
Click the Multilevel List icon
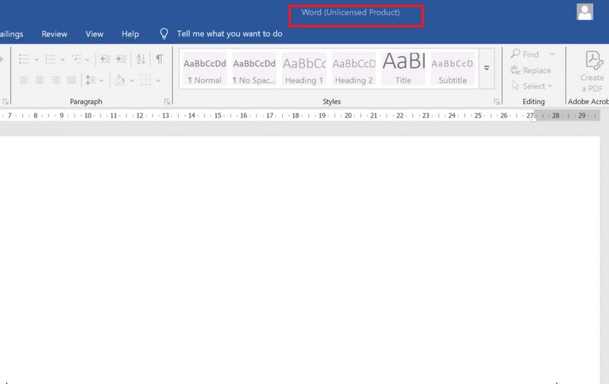click(76, 59)
